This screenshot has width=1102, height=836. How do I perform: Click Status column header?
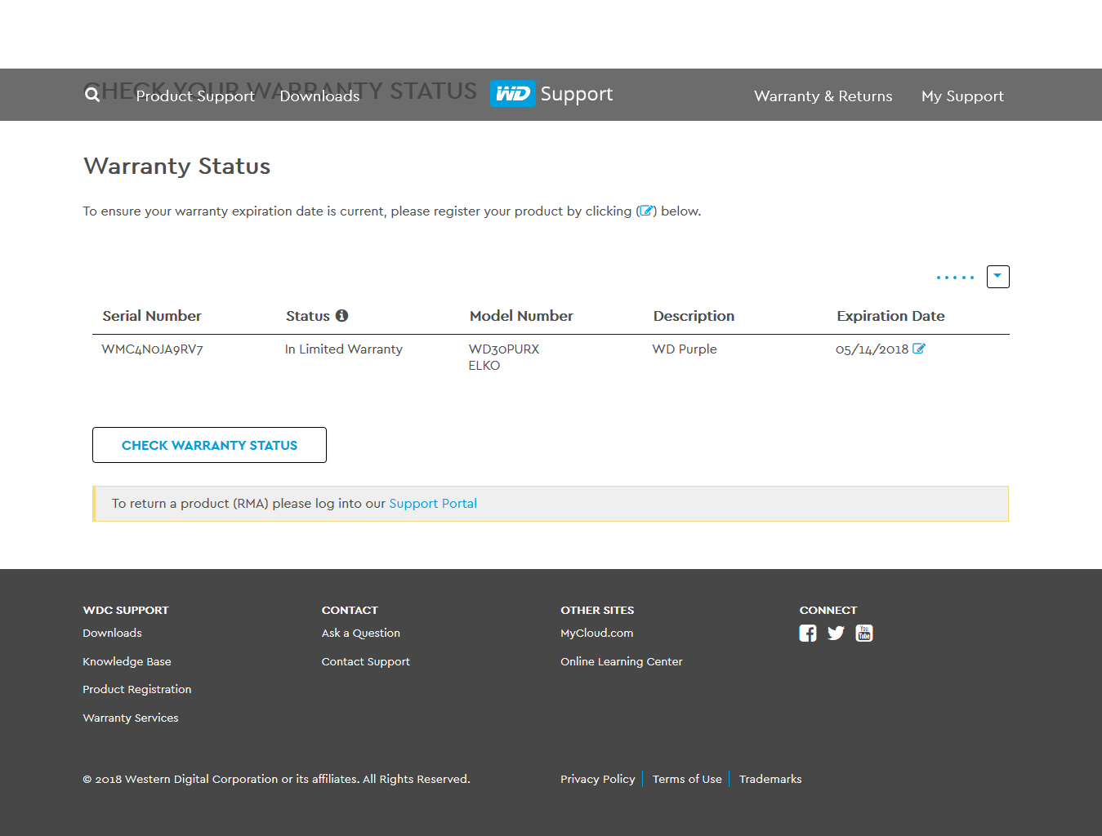[x=308, y=316]
